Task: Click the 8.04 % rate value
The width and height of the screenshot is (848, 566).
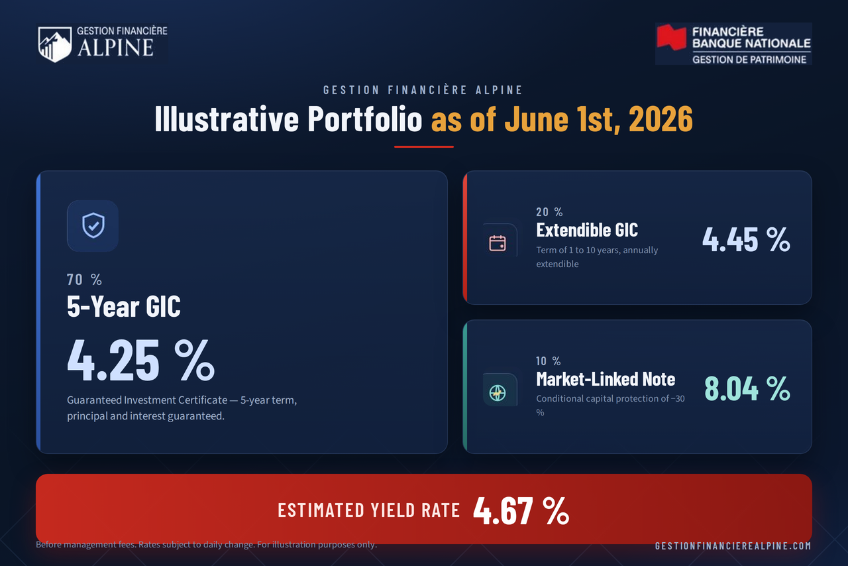Action: coord(747,388)
